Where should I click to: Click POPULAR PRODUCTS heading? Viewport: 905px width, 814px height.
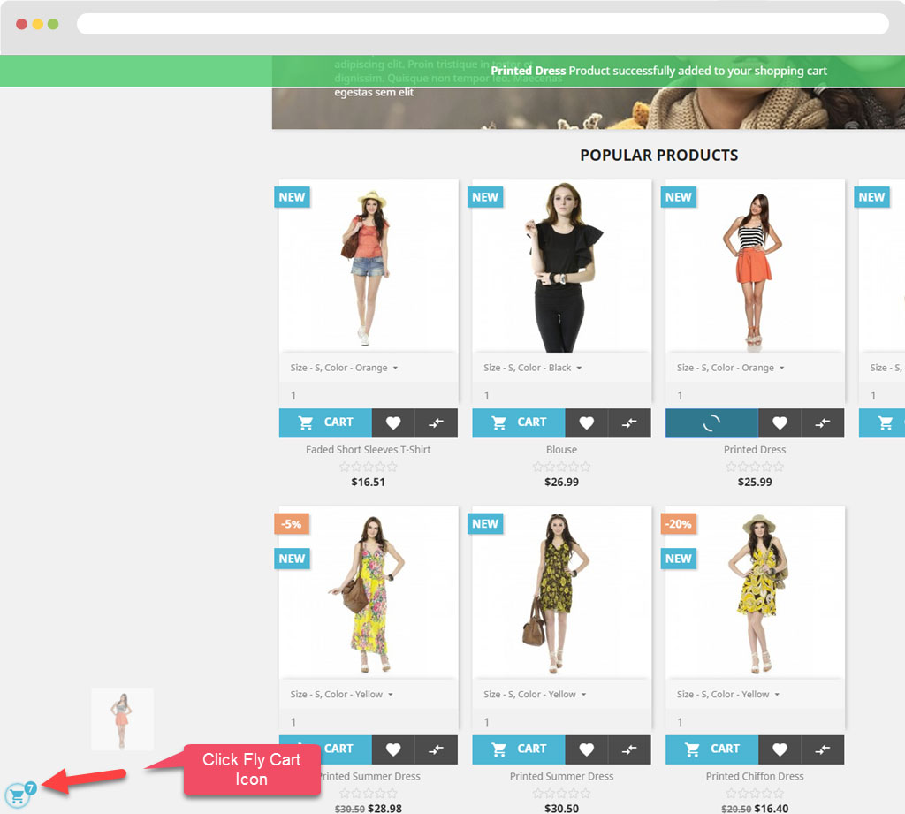coord(659,156)
